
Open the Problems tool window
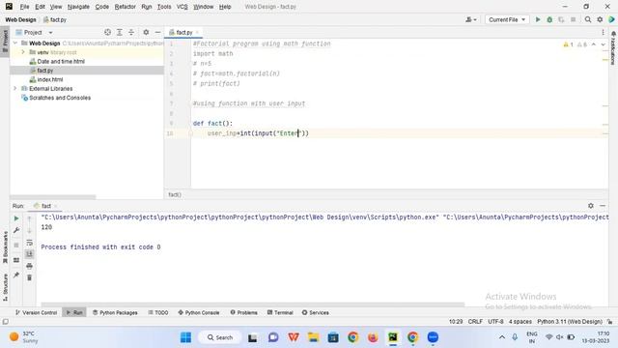click(244, 312)
